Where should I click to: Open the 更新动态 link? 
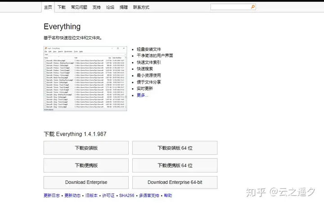pyautogui.click(x=72, y=195)
